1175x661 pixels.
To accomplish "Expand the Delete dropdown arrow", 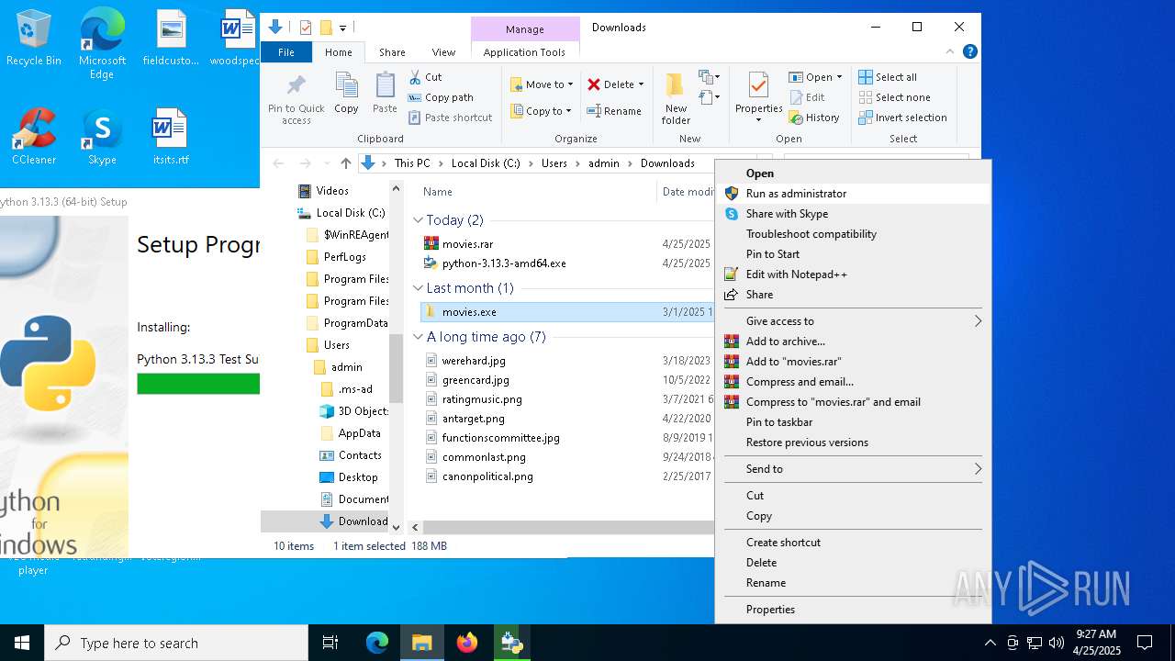I will [641, 84].
